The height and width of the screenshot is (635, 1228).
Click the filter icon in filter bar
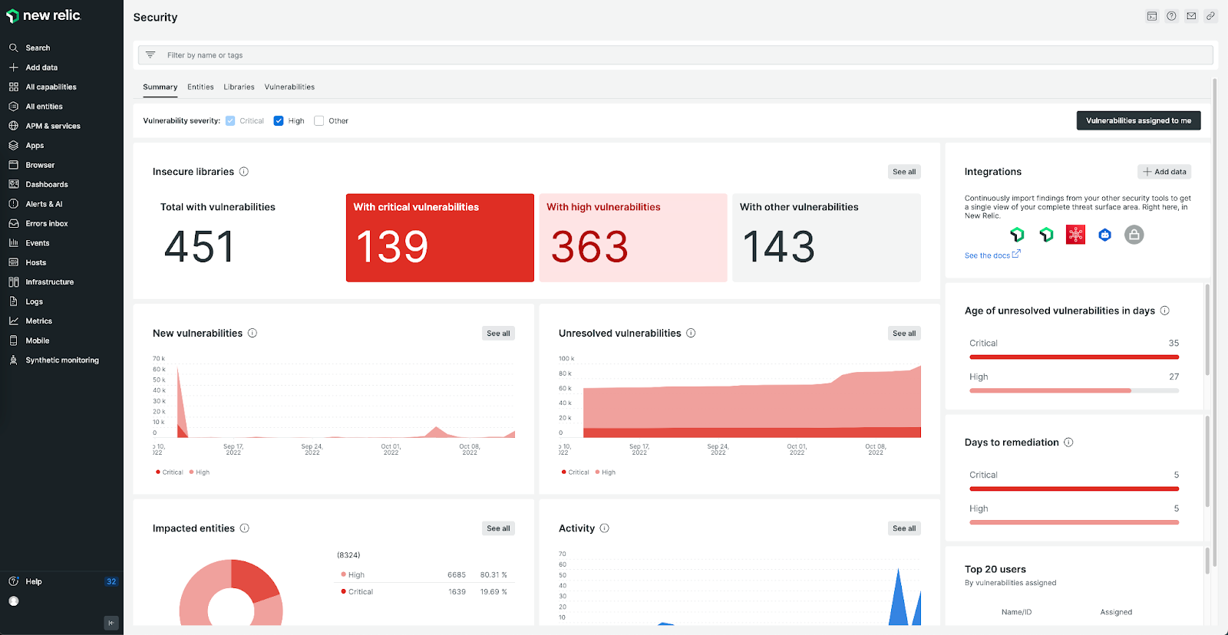pyautogui.click(x=150, y=55)
